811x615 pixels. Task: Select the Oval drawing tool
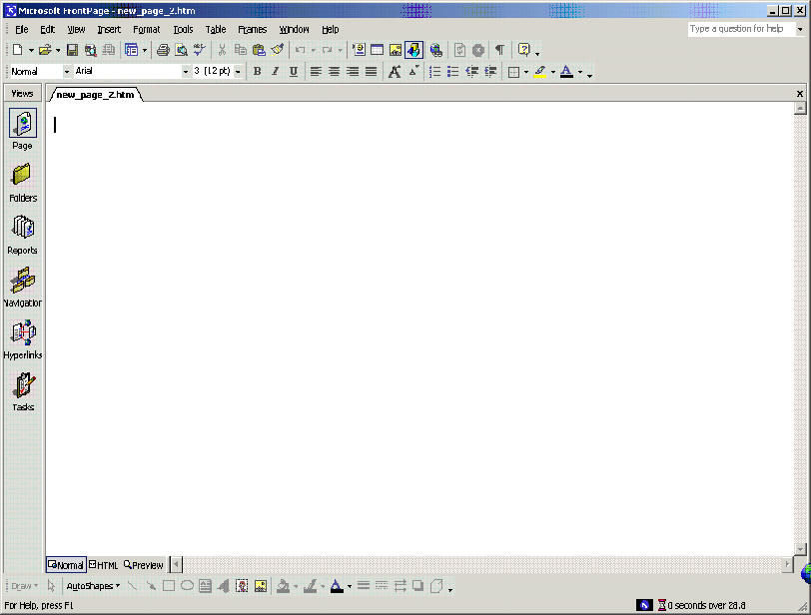click(187, 585)
